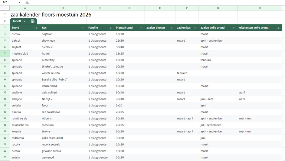Click the fx formula icon
The image size is (285, 161).
pos(27,2)
